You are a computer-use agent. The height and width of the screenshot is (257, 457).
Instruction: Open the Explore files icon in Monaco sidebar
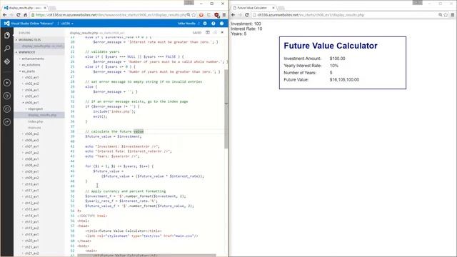tap(7, 35)
